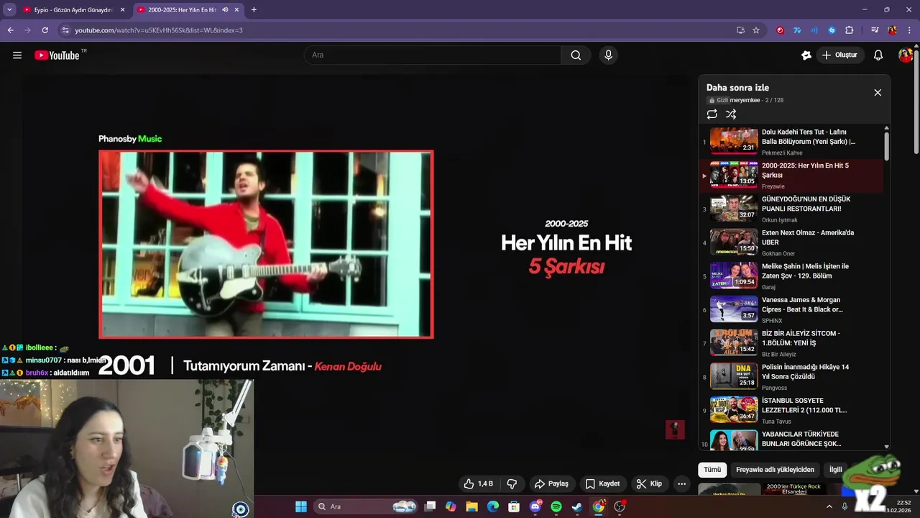This screenshot has height=518, width=920.
Task: Select the İlgili filter chip
Action: click(835, 470)
